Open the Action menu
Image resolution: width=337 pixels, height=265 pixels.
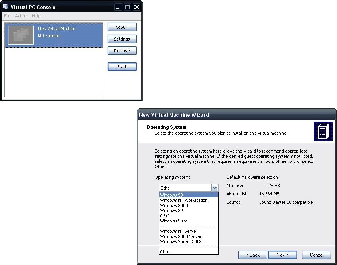coord(21,16)
